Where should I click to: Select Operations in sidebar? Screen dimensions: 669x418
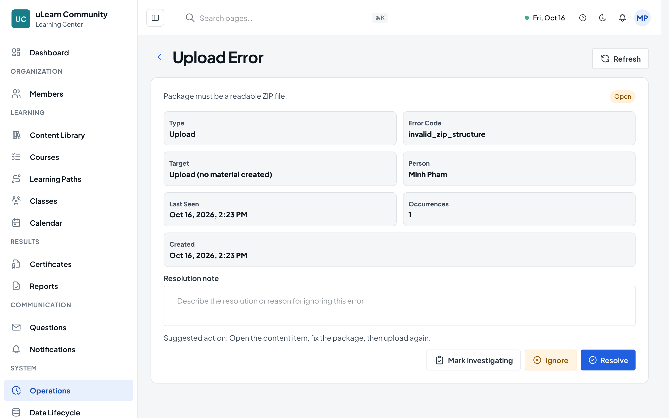68,390
